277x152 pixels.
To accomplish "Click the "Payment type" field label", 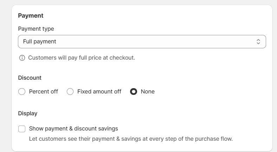I will click(36, 29).
